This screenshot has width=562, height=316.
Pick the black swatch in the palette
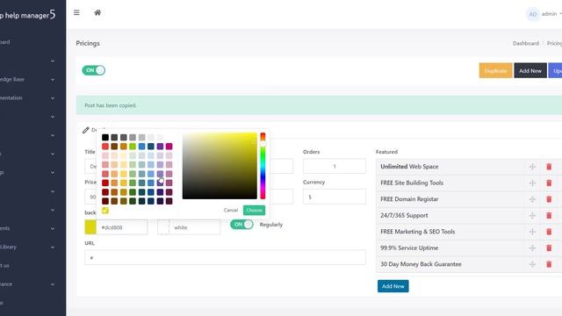click(105, 137)
